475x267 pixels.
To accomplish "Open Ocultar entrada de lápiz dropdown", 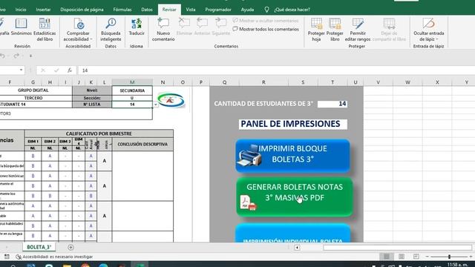I will (x=429, y=30).
